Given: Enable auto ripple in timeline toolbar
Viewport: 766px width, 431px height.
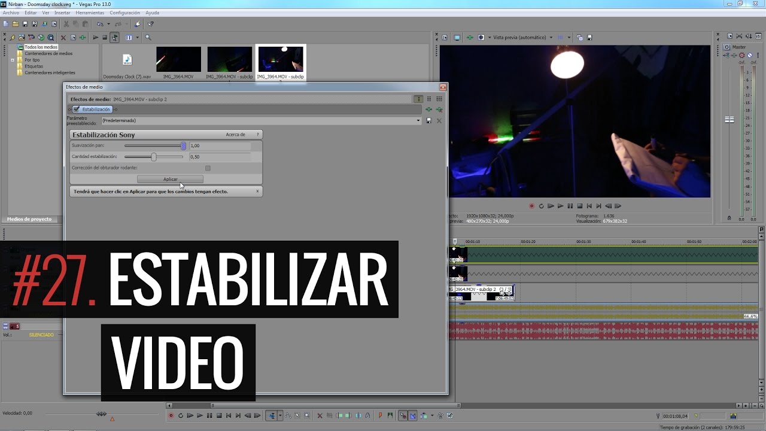Looking at the screenshot, I should 424,415.
